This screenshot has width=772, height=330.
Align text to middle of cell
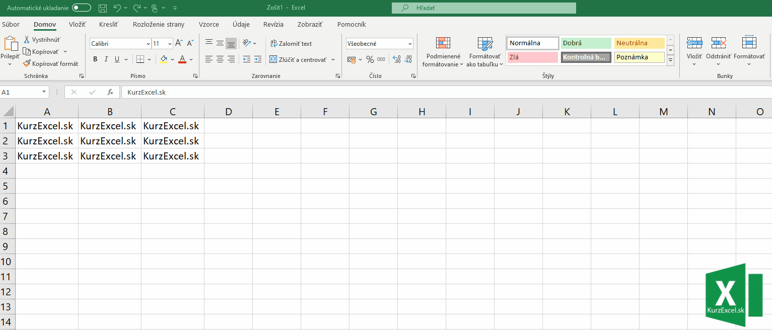coord(220,43)
